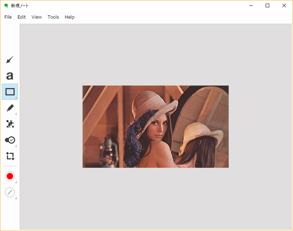
Task: Open the red color picker
Action: [x=10, y=176]
